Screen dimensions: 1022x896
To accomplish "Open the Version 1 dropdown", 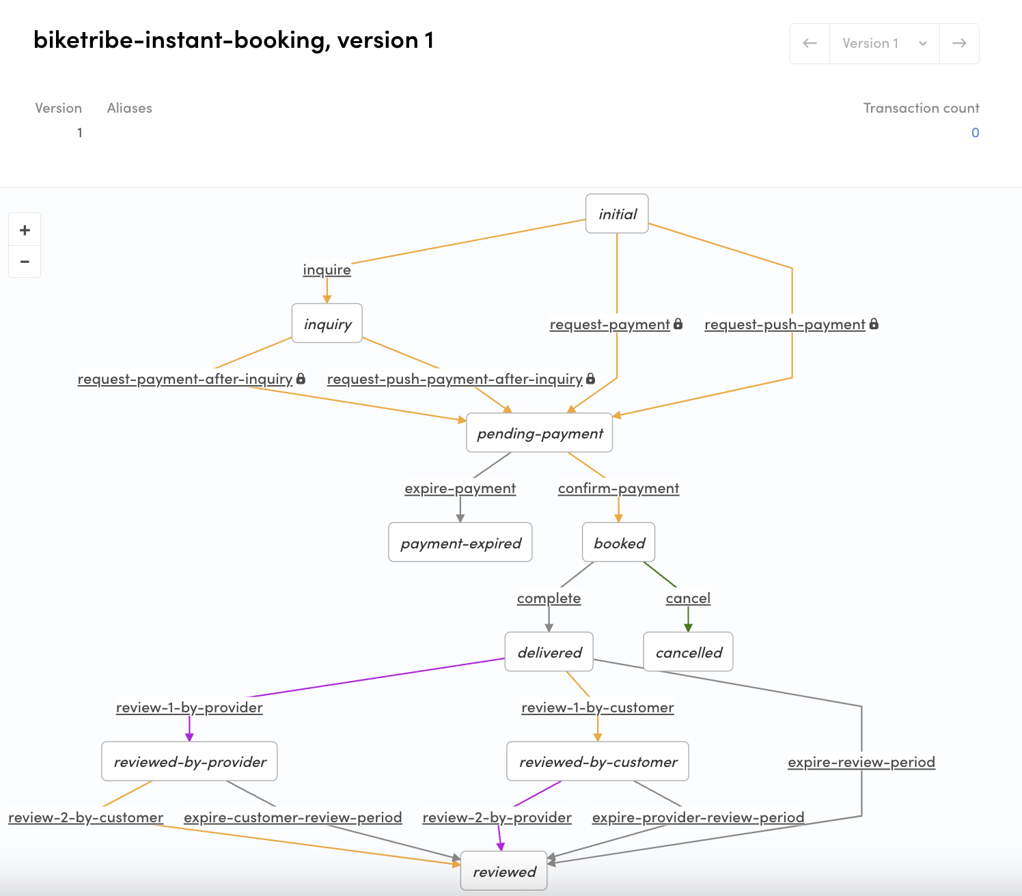I will pyautogui.click(x=884, y=43).
